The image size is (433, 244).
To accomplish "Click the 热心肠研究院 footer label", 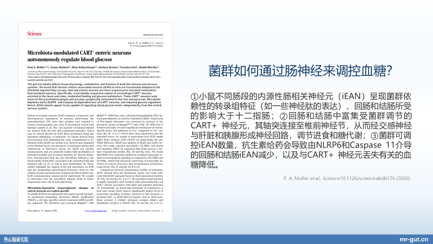I will pos(17,238).
